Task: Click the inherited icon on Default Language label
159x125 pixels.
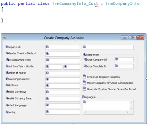Action: 7,105
